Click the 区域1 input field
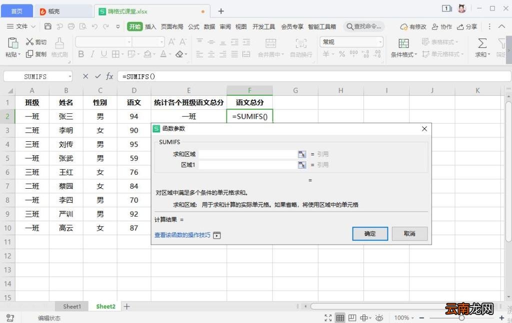 pyautogui.click(x=248, y=165)
